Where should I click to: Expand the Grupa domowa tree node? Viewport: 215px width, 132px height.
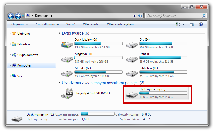pyautogui.click(x=10, y=55)
